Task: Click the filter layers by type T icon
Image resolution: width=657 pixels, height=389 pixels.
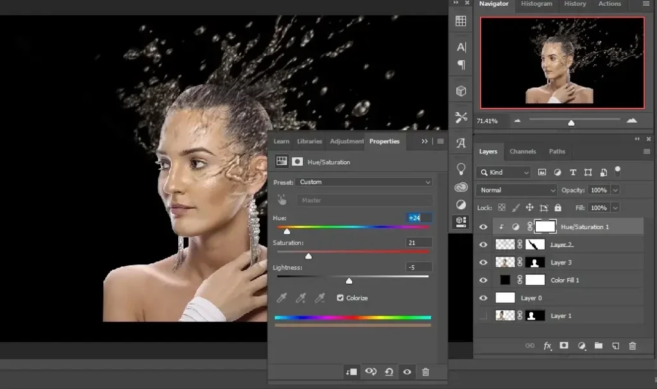Action: [573, 172]
